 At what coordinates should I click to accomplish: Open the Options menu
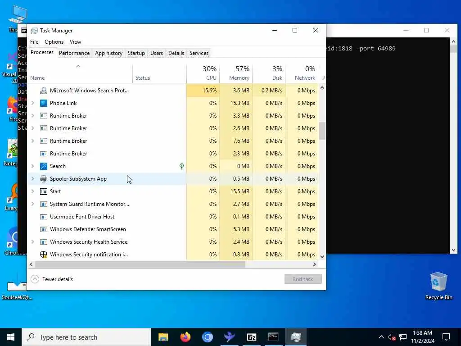pyautogui.click(x=54, y=42)
